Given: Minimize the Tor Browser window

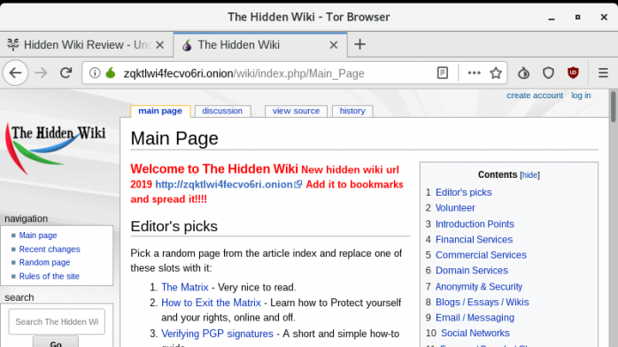Looking at the screenshot, I should click(x=552, y=18).
